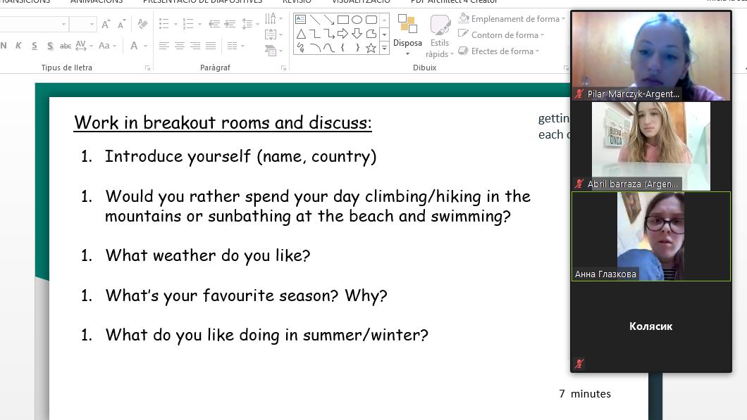Select the elbow arrow connector shape

(x=328, y=34)
